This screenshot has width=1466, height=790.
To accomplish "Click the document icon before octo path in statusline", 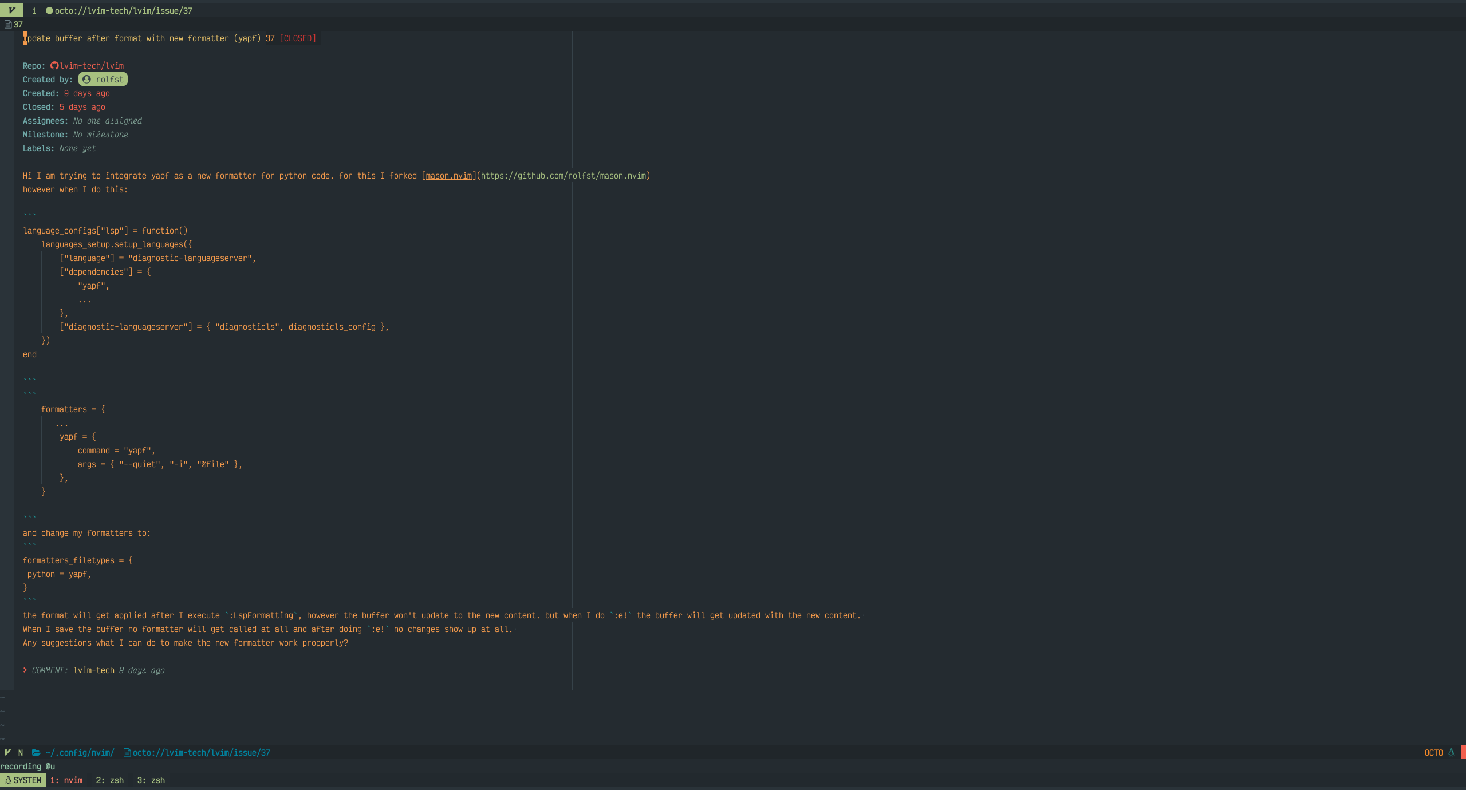I will (x=127, y=753).
